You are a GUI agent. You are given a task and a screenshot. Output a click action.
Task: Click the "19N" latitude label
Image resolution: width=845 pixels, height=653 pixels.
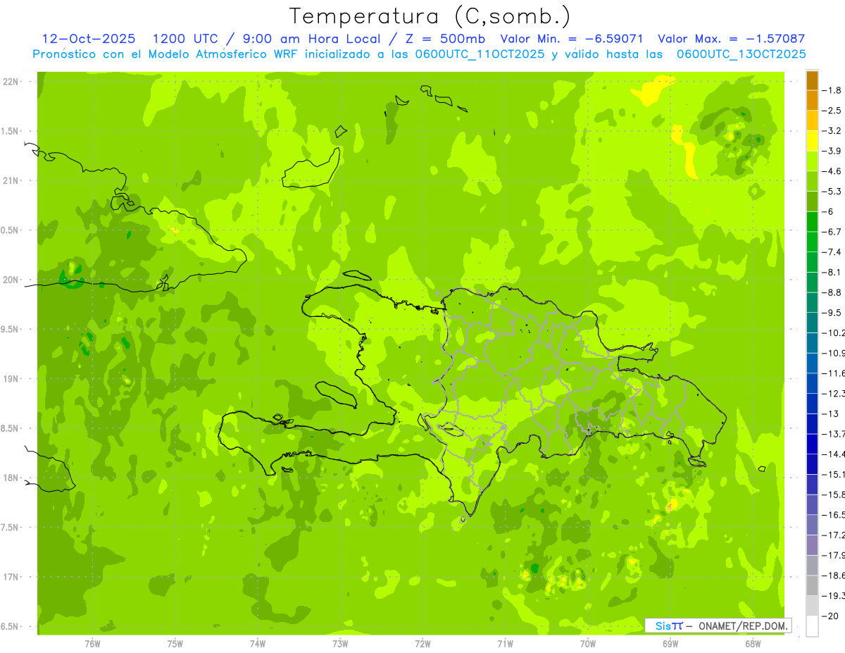(x=11, y=379)
